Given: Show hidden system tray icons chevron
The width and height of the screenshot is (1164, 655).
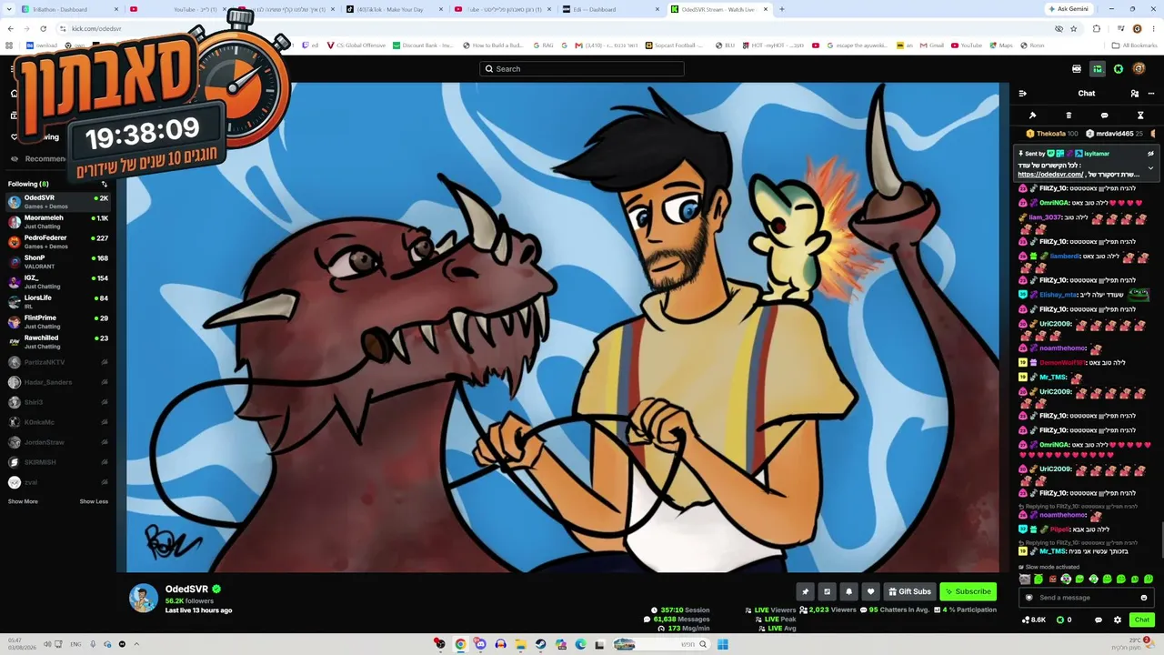Looking at the screenshot, I should pos(137,644).
